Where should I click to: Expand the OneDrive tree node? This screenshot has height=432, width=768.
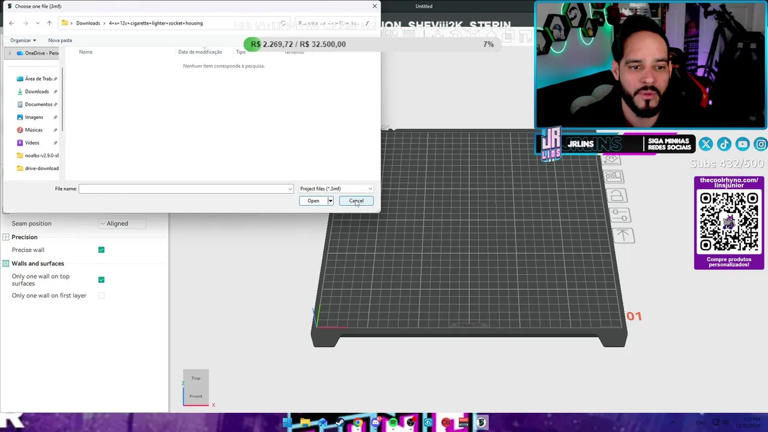click(x=9, y=53)
